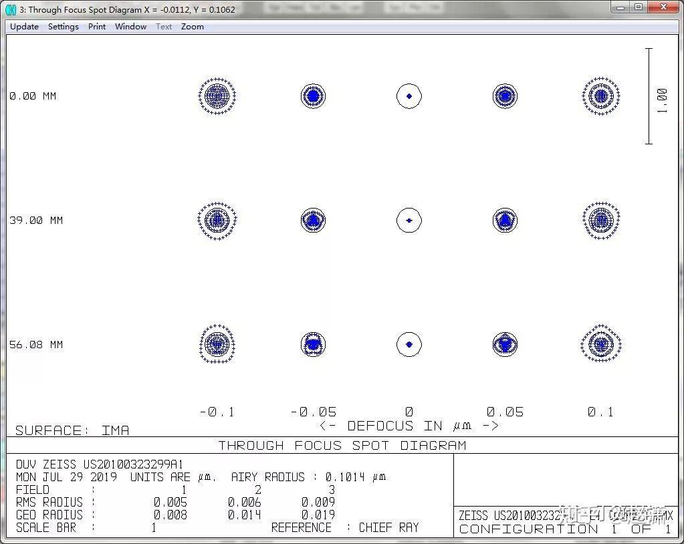
Task: Click the 0.00 MM spot at 0.1 defocus
Action: click(x=601, y=96)
